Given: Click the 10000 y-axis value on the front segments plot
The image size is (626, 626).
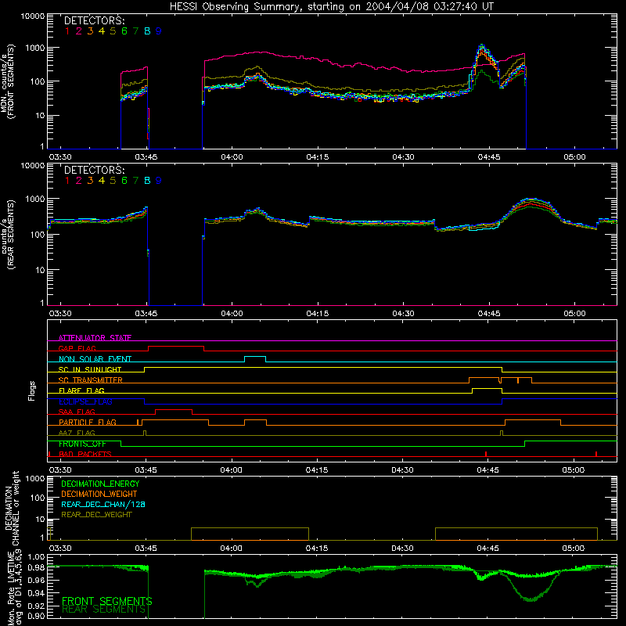Looking at the screenshot, I should (x=32, y=16).
